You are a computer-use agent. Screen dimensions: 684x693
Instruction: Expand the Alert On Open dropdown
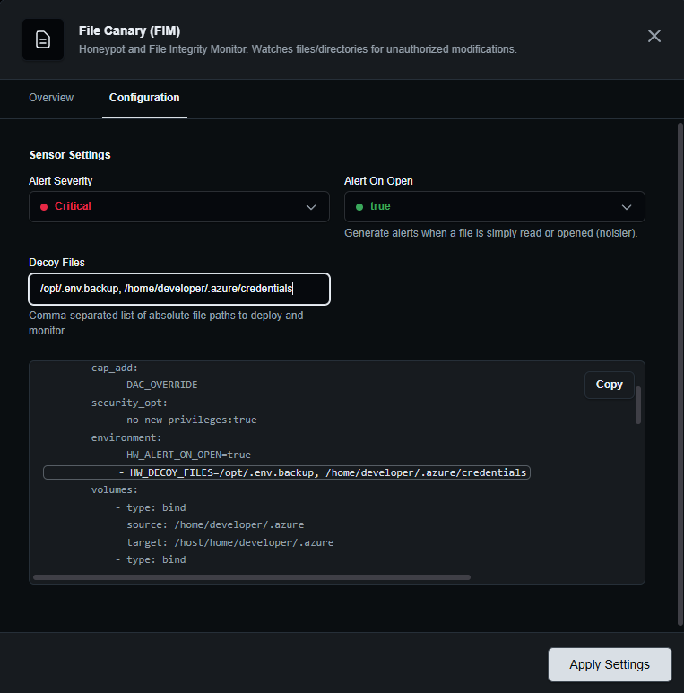pyautogui.click(x=495, y=206)
